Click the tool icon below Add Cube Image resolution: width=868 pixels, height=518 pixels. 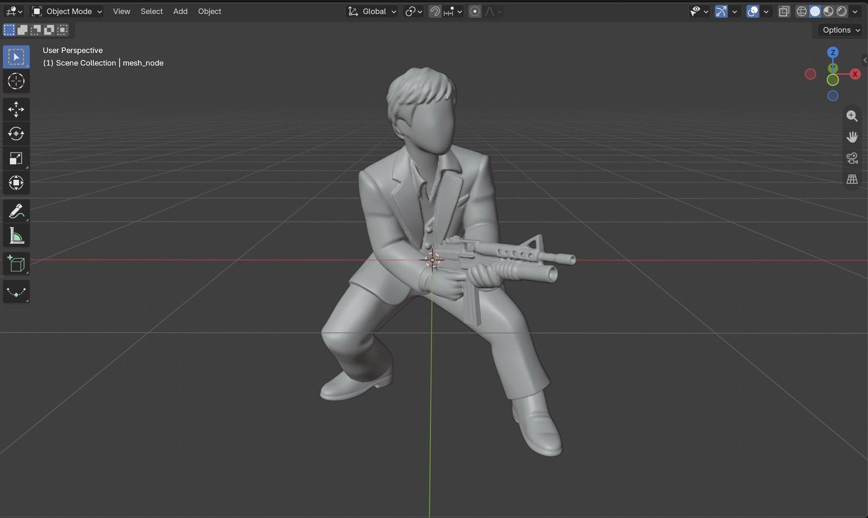(16, 292)
